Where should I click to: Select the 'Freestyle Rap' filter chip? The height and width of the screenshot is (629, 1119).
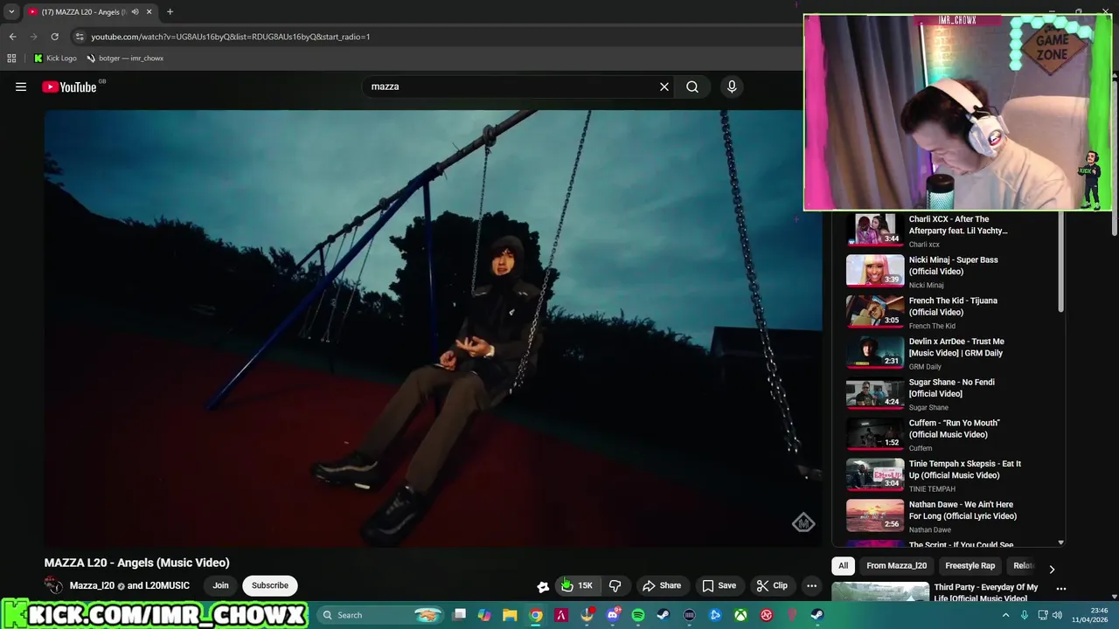click(x=970, y=565)
